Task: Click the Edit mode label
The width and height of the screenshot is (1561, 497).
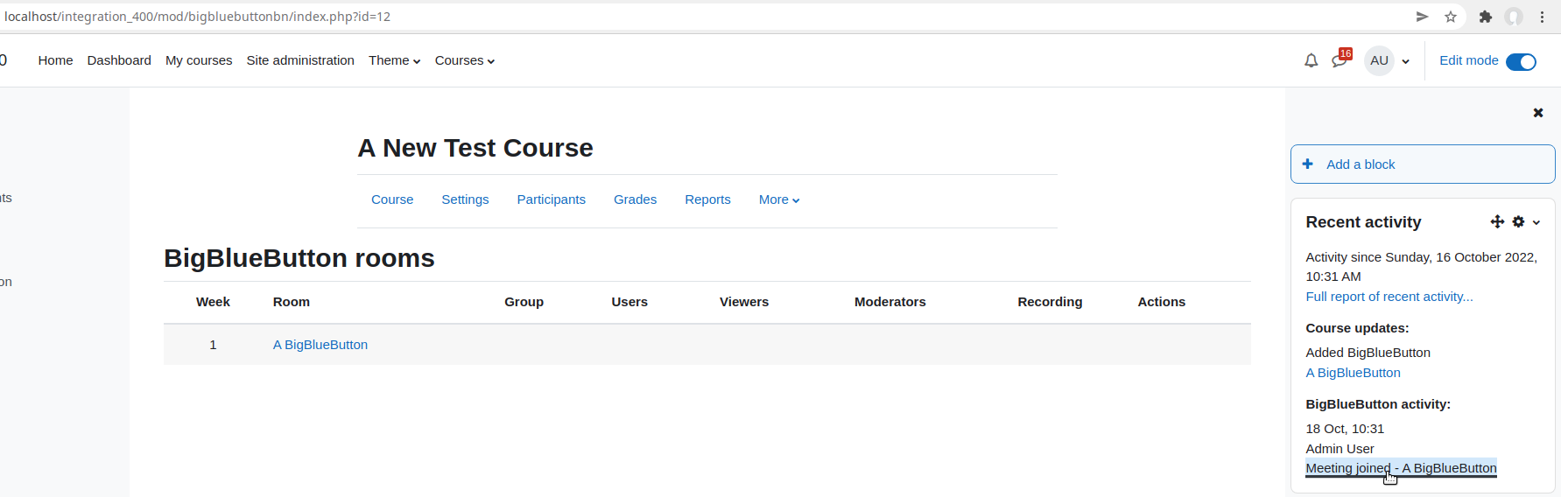Action: [x=1468, y=60]
